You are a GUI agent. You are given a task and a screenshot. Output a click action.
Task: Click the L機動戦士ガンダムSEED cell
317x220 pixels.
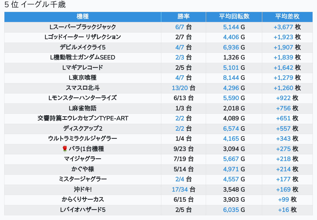[83, 57]
